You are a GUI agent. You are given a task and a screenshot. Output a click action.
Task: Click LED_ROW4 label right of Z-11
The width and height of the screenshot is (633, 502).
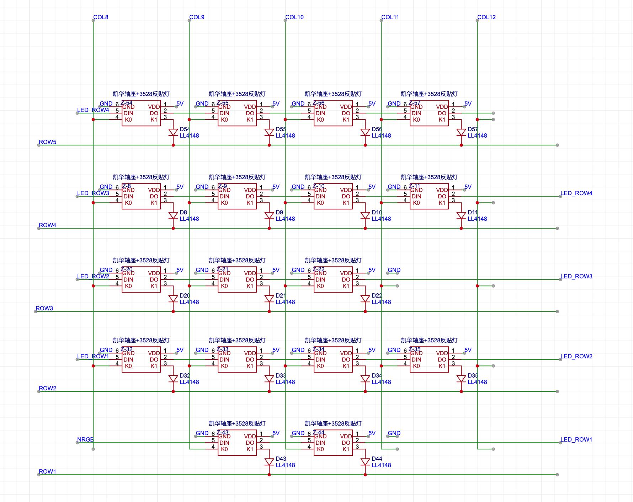[576, 193]
